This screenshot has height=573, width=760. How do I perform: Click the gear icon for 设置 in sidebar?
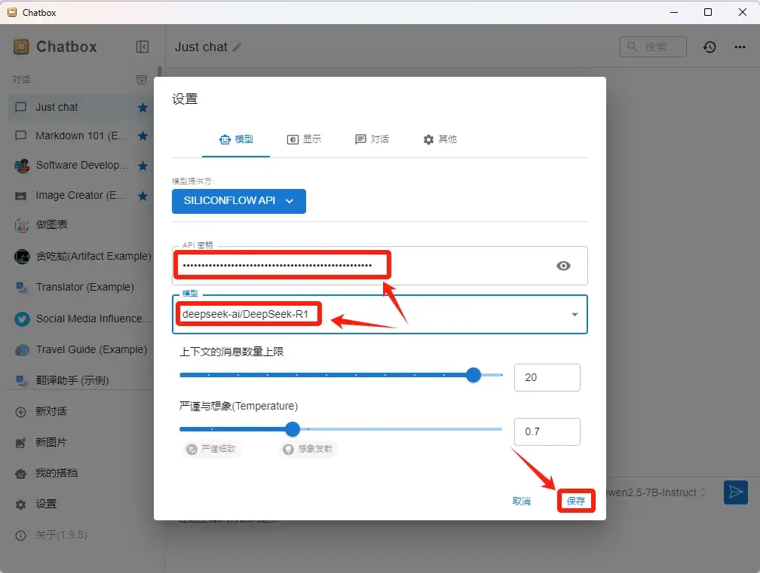click(20, 504)
